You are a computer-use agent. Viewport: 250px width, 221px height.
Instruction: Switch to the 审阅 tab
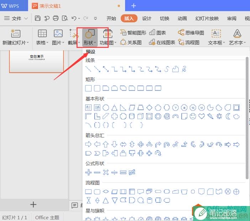[231, 18]
